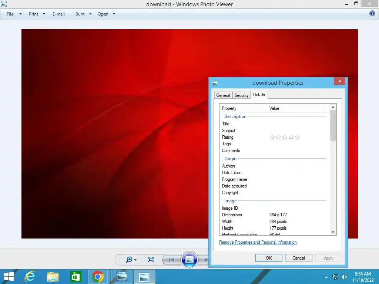Select the active Photo Viewer taskbar window

[145, 277]
